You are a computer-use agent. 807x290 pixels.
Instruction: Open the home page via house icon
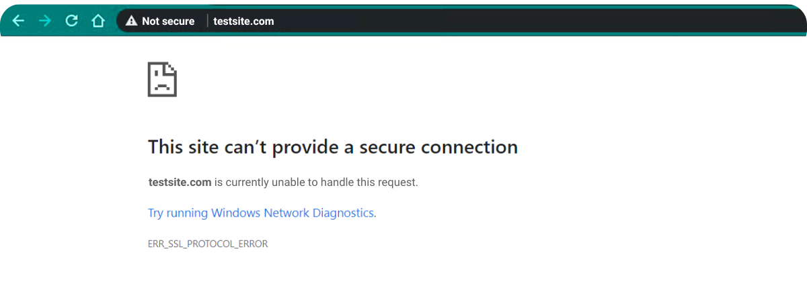click(98, 21)
